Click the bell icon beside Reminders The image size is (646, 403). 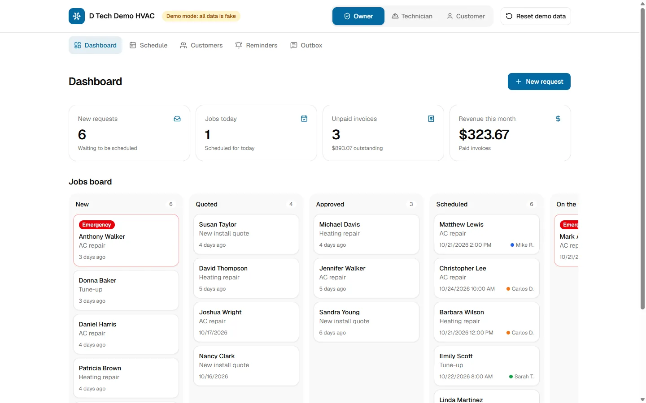pyautogui.click(x=239, y=45)
